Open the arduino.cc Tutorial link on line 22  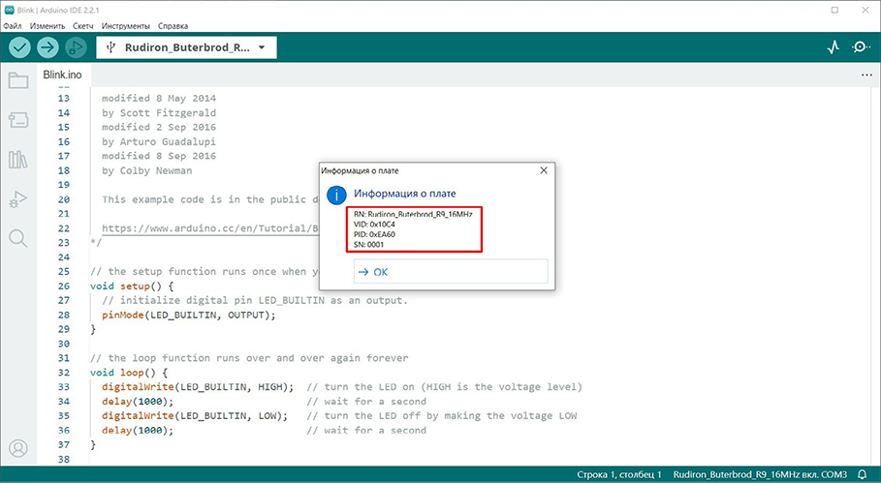click(x=210, y=228)
